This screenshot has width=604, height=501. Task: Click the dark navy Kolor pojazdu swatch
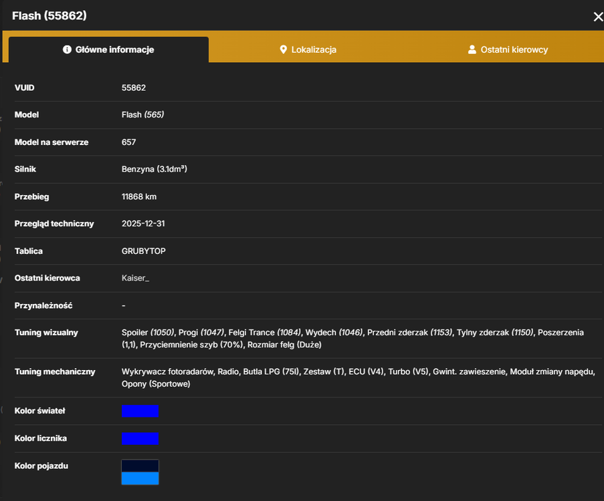(x=140, y=466)
